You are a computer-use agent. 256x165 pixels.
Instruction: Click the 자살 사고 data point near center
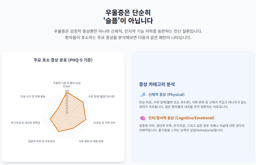point(58,108)
